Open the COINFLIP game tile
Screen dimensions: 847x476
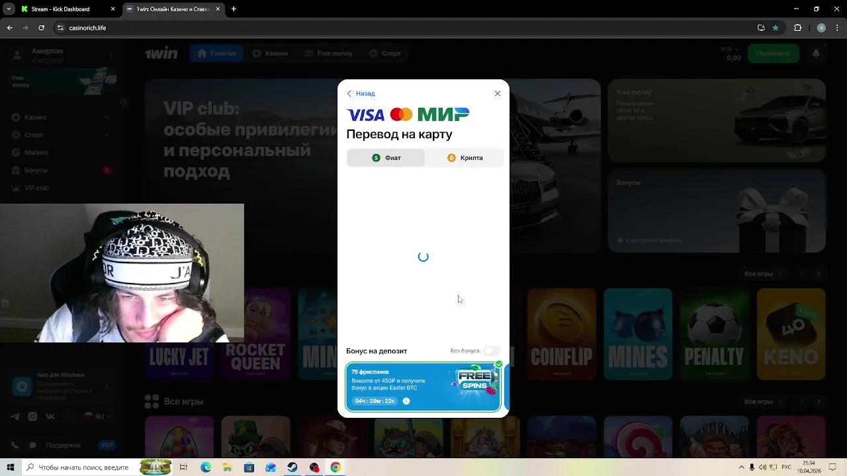[x=562, y=334]
